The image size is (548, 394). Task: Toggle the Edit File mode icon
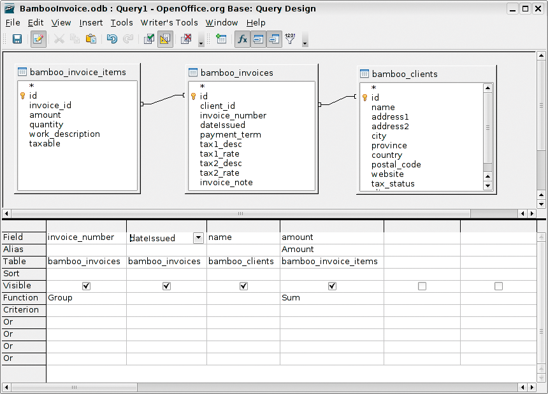pos(38,39)
